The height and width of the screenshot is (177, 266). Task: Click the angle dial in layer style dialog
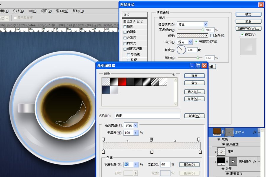coord(181,50)
